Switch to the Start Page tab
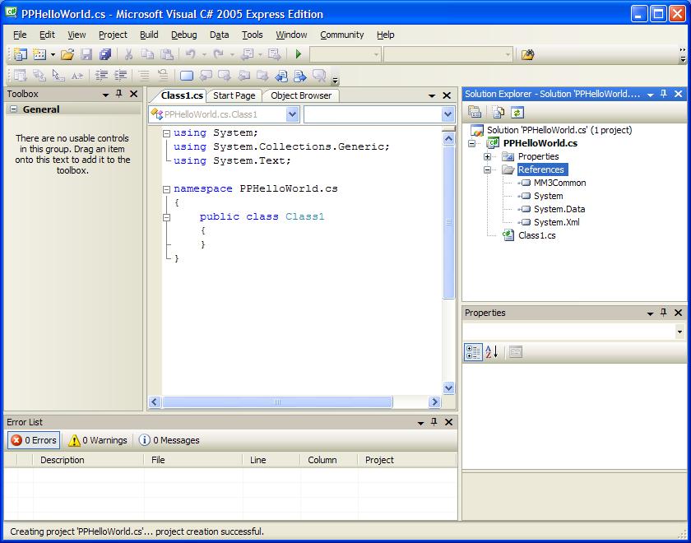The height and width of the screenshot is (543, 691). (x=234, y=95)
